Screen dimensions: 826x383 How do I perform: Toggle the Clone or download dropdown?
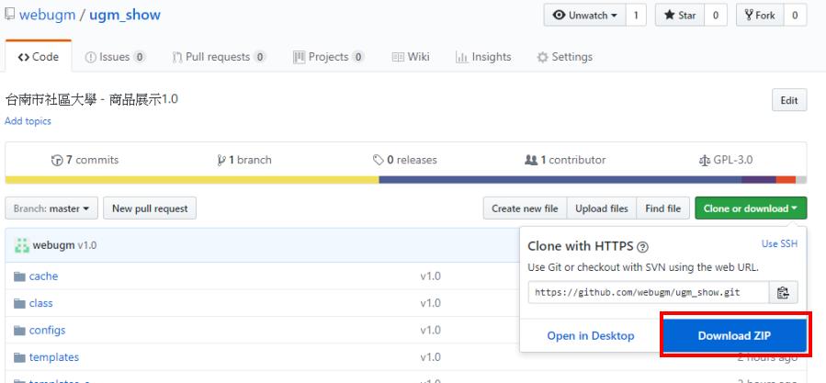pos(750,208)
